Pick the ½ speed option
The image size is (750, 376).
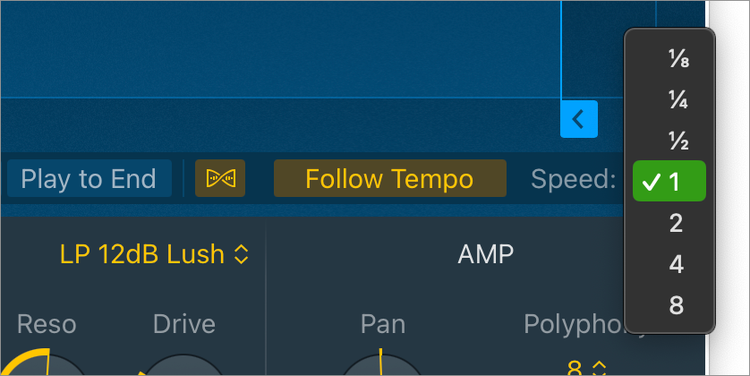click(678, 141)
